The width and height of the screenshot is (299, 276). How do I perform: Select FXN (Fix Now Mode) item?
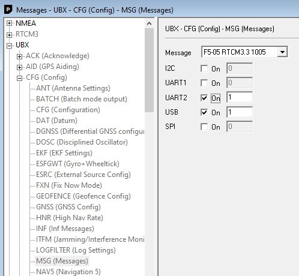tap(69, 185)
